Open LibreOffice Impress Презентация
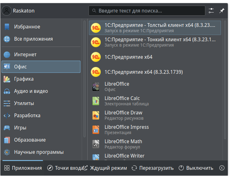231x176 pixels. 155,130
